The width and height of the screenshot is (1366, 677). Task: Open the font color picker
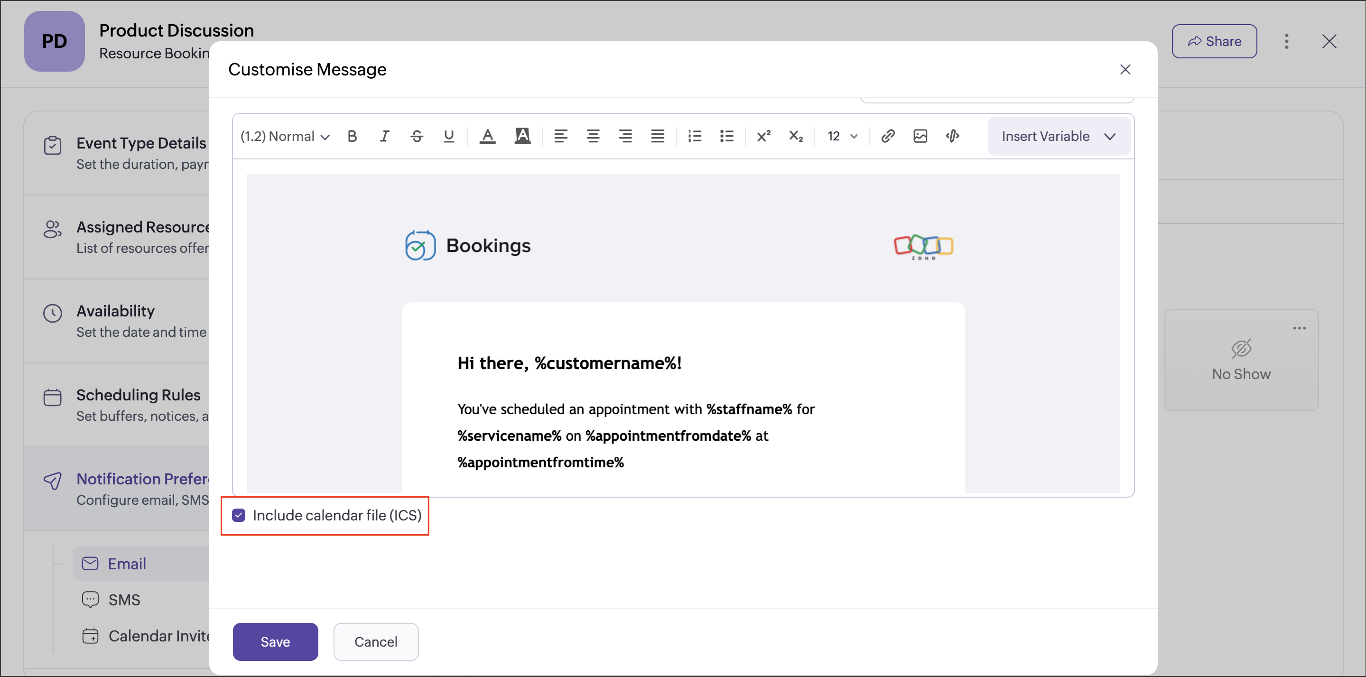pyautogui.click(x=487, y=136)
